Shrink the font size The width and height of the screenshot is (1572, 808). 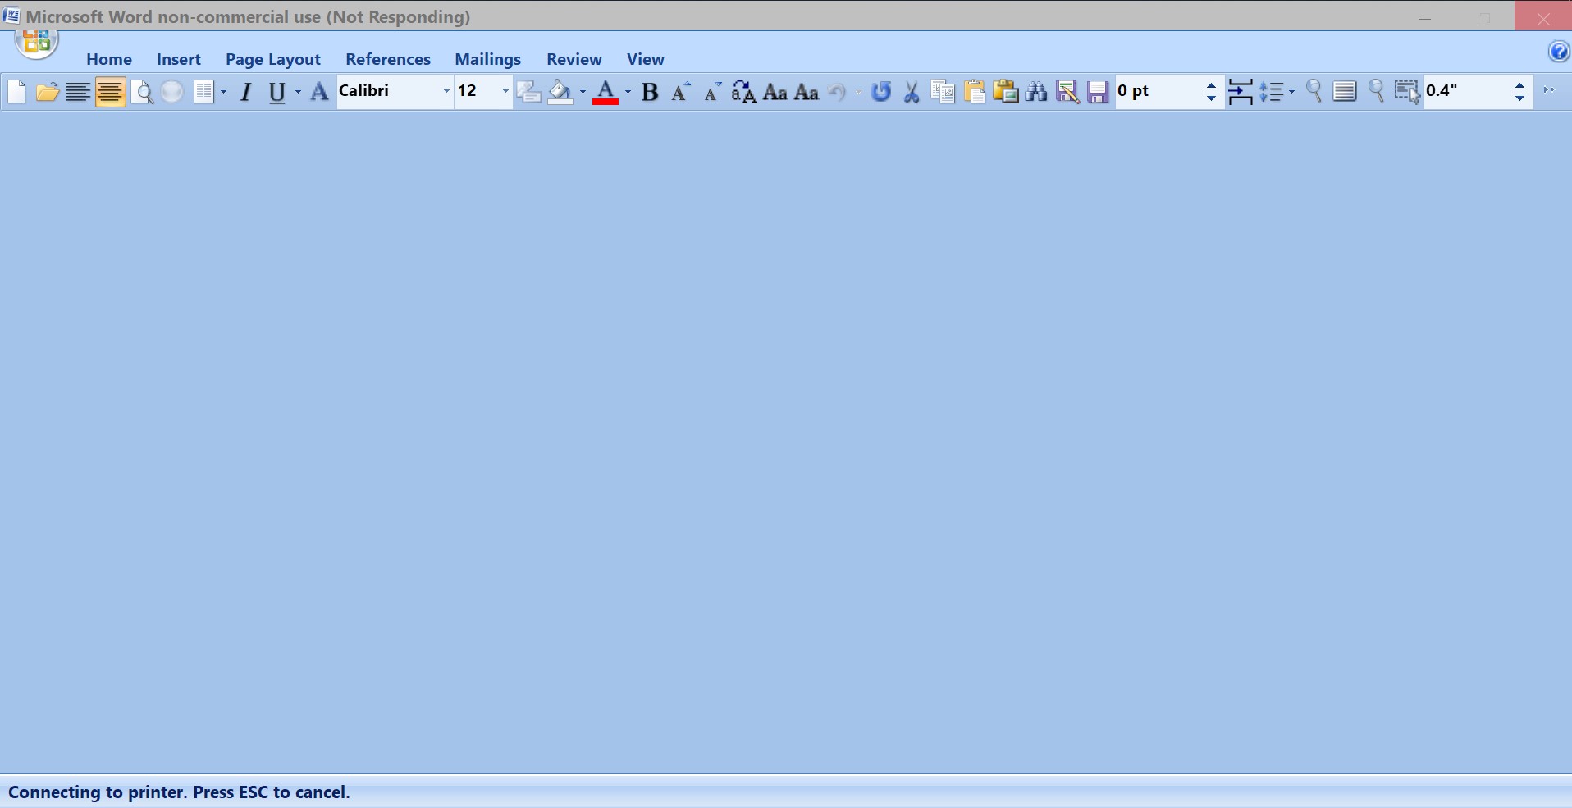pos(713,92)
